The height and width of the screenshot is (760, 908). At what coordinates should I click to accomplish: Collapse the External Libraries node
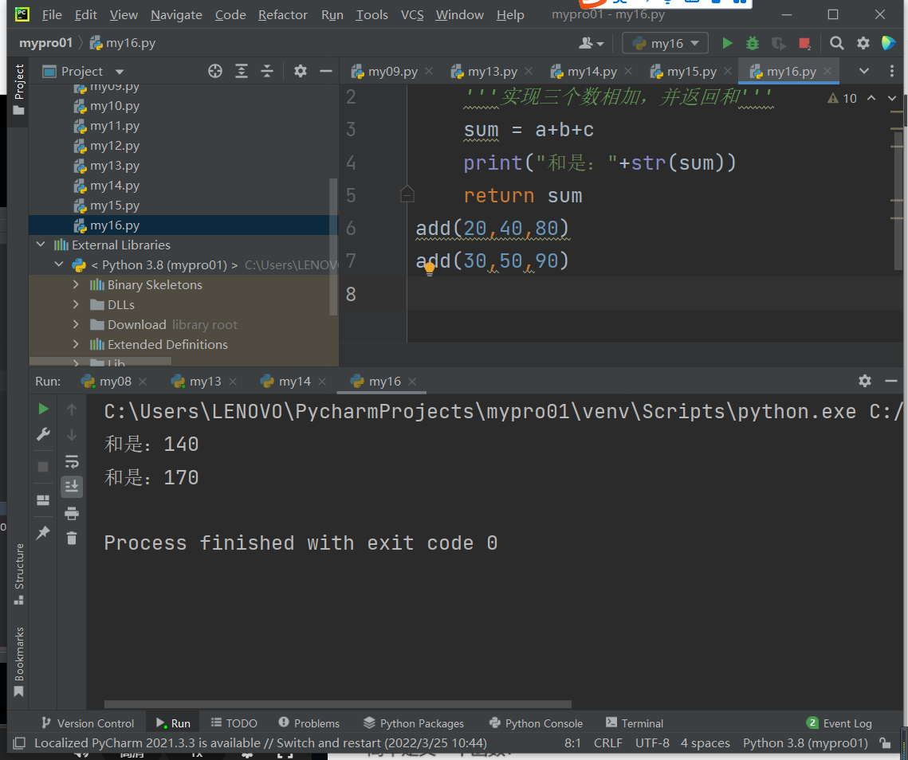(41, 245)
